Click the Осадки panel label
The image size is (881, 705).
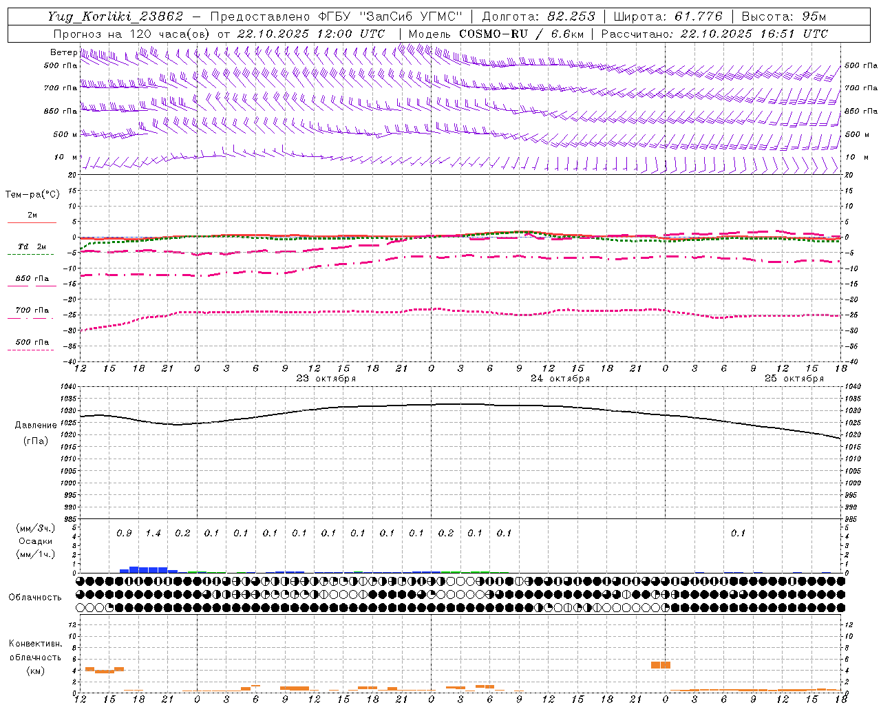36,541
